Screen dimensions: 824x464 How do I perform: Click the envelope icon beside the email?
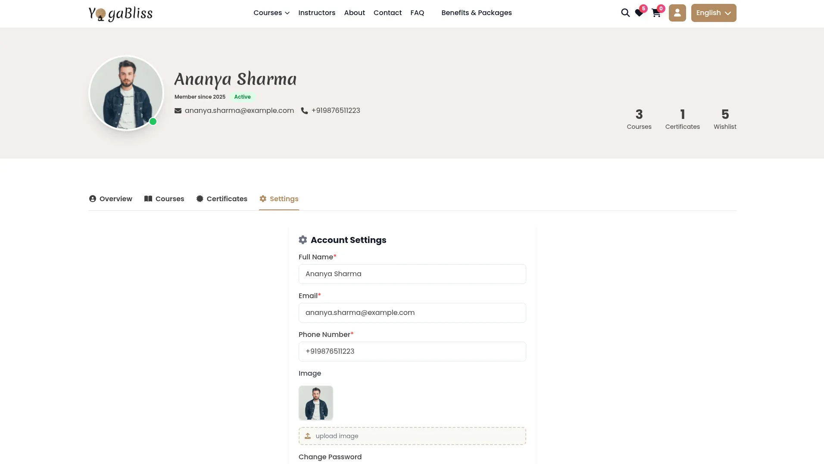pos(178,111)
